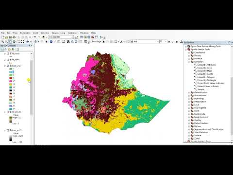Open the Extract Values to Points tool
The image size is (233, 175).
pyautogui.click(x=208, y=87)
